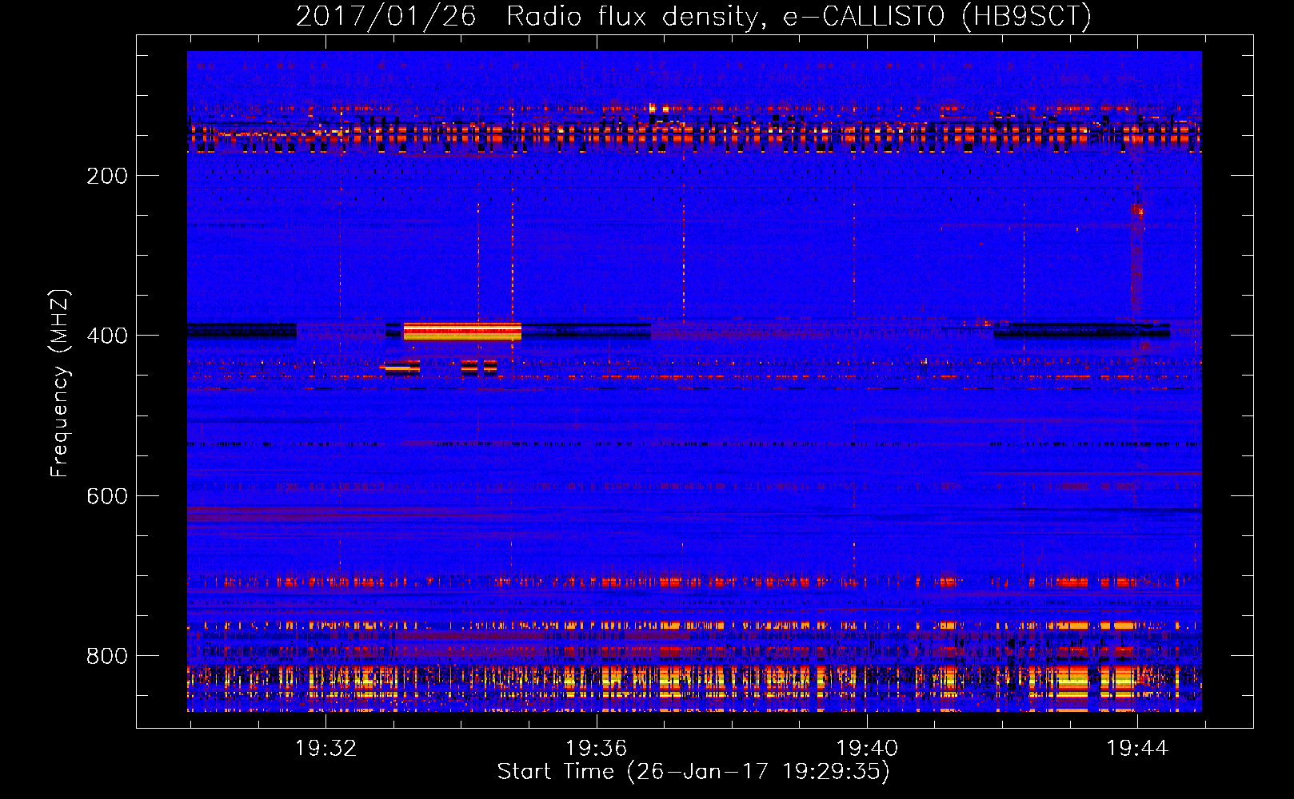Click the "19:32" time tick label
Image resolution: width=1294 pixels, height=799 pixels.
(x=325, y=749)
